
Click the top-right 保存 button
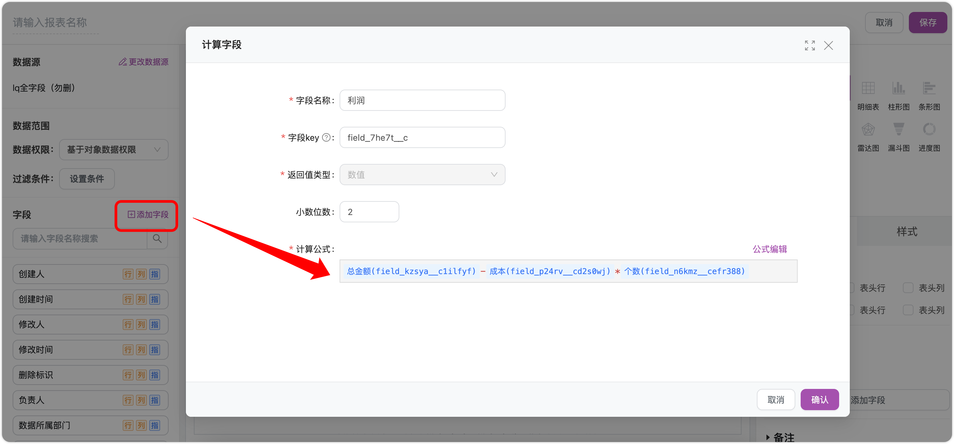(x=928, y=23)
